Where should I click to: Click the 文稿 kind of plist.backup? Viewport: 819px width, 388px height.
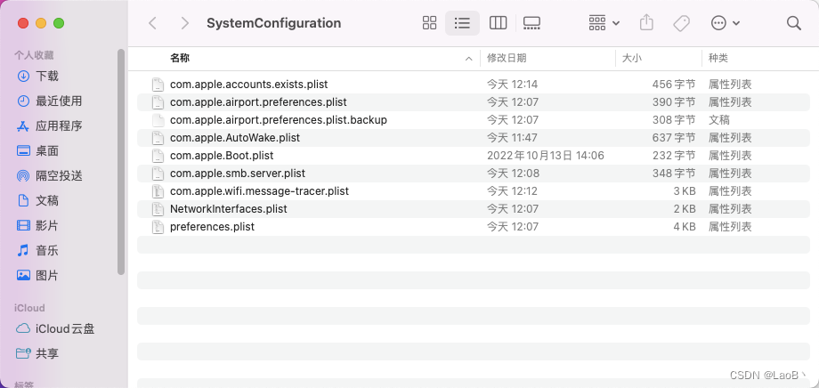[x=718, y=119]
